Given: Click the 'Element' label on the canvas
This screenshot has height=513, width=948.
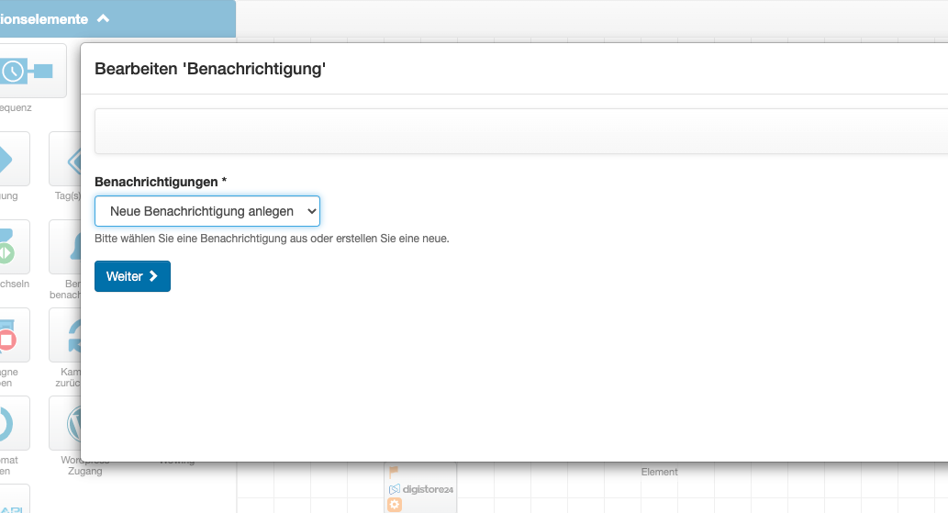Looking at the screenshot, I should [x=659, y=472].
